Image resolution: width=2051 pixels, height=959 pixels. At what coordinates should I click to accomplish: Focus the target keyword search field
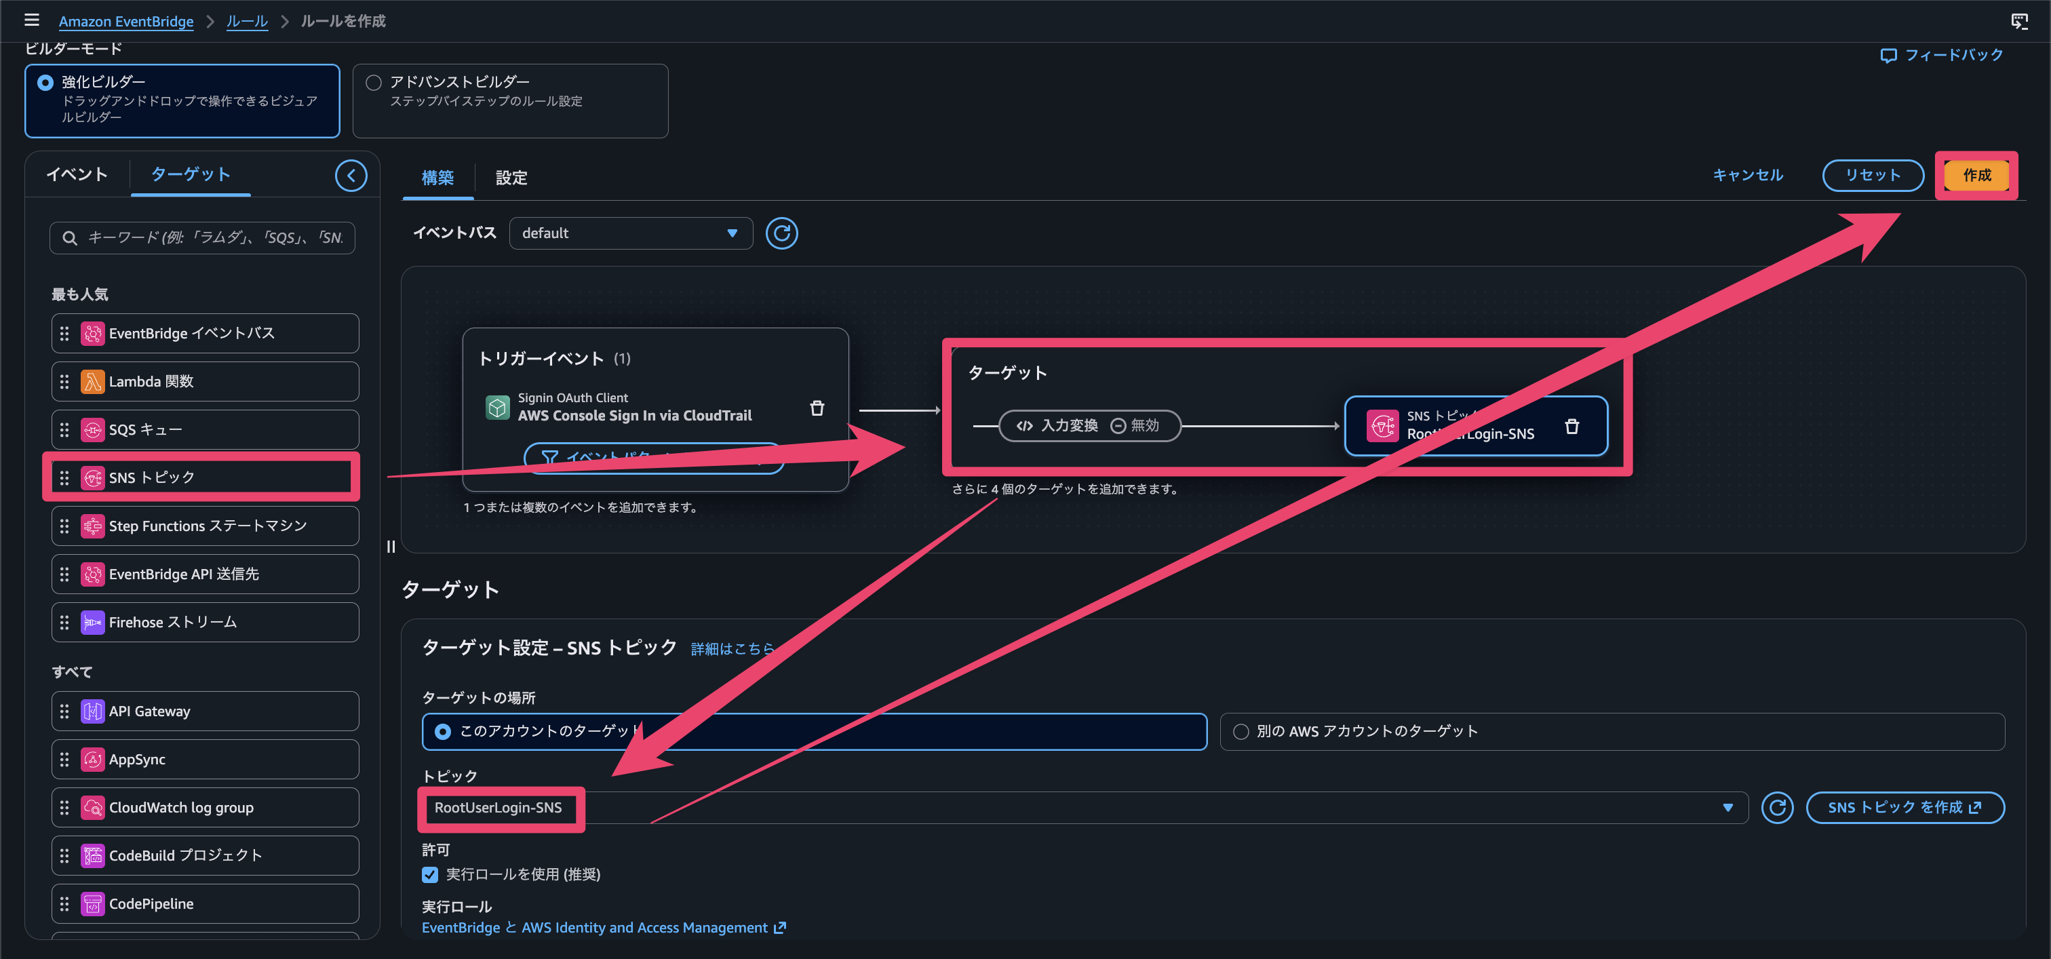point(202,237)
